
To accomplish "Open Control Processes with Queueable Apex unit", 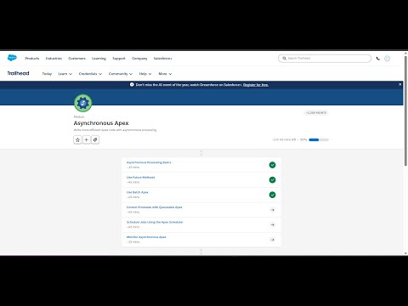I will pos(155,207).
